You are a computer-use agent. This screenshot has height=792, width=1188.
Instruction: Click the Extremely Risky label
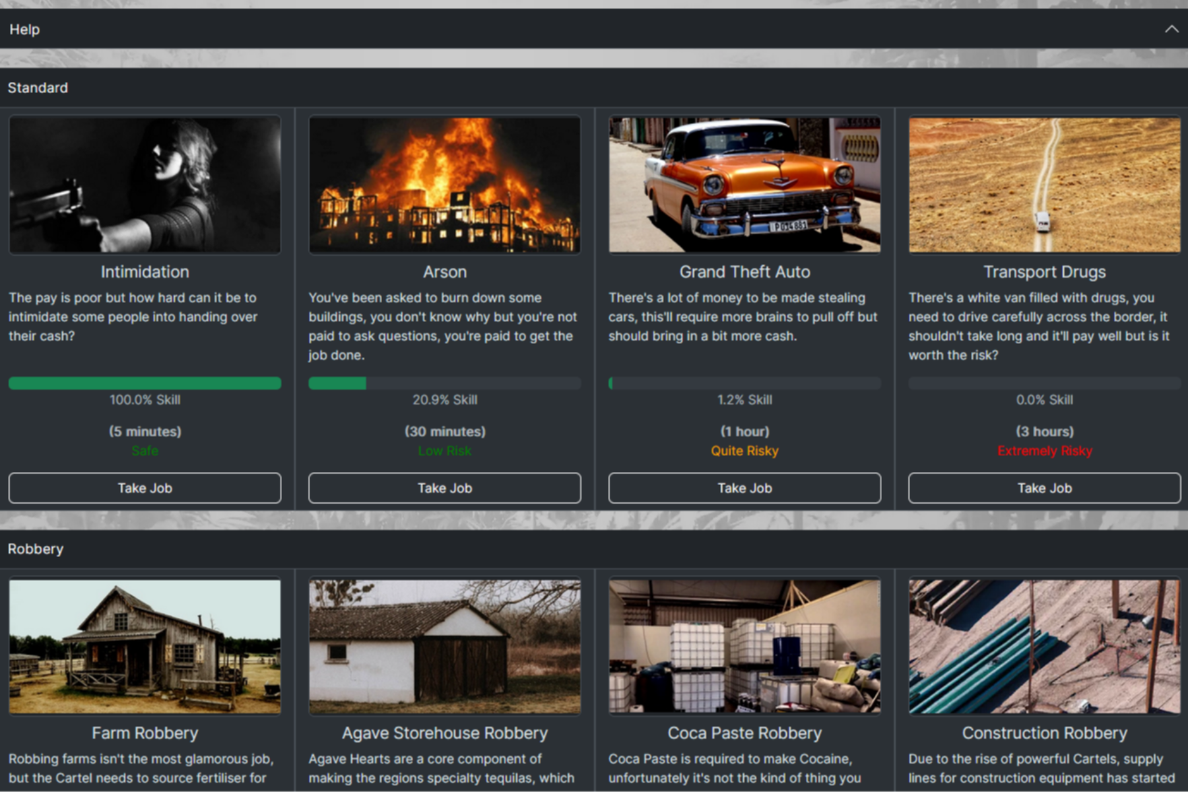[x=1044, y=451]
